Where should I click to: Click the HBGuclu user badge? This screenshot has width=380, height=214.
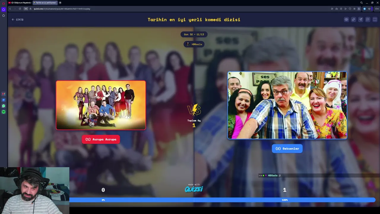[194, 44]
